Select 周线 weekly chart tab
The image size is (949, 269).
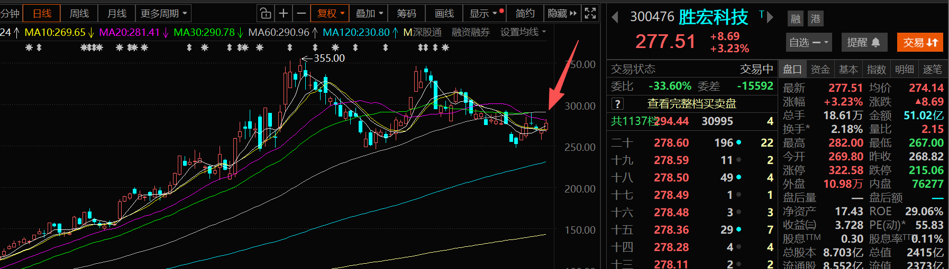(x=79, y=13)
